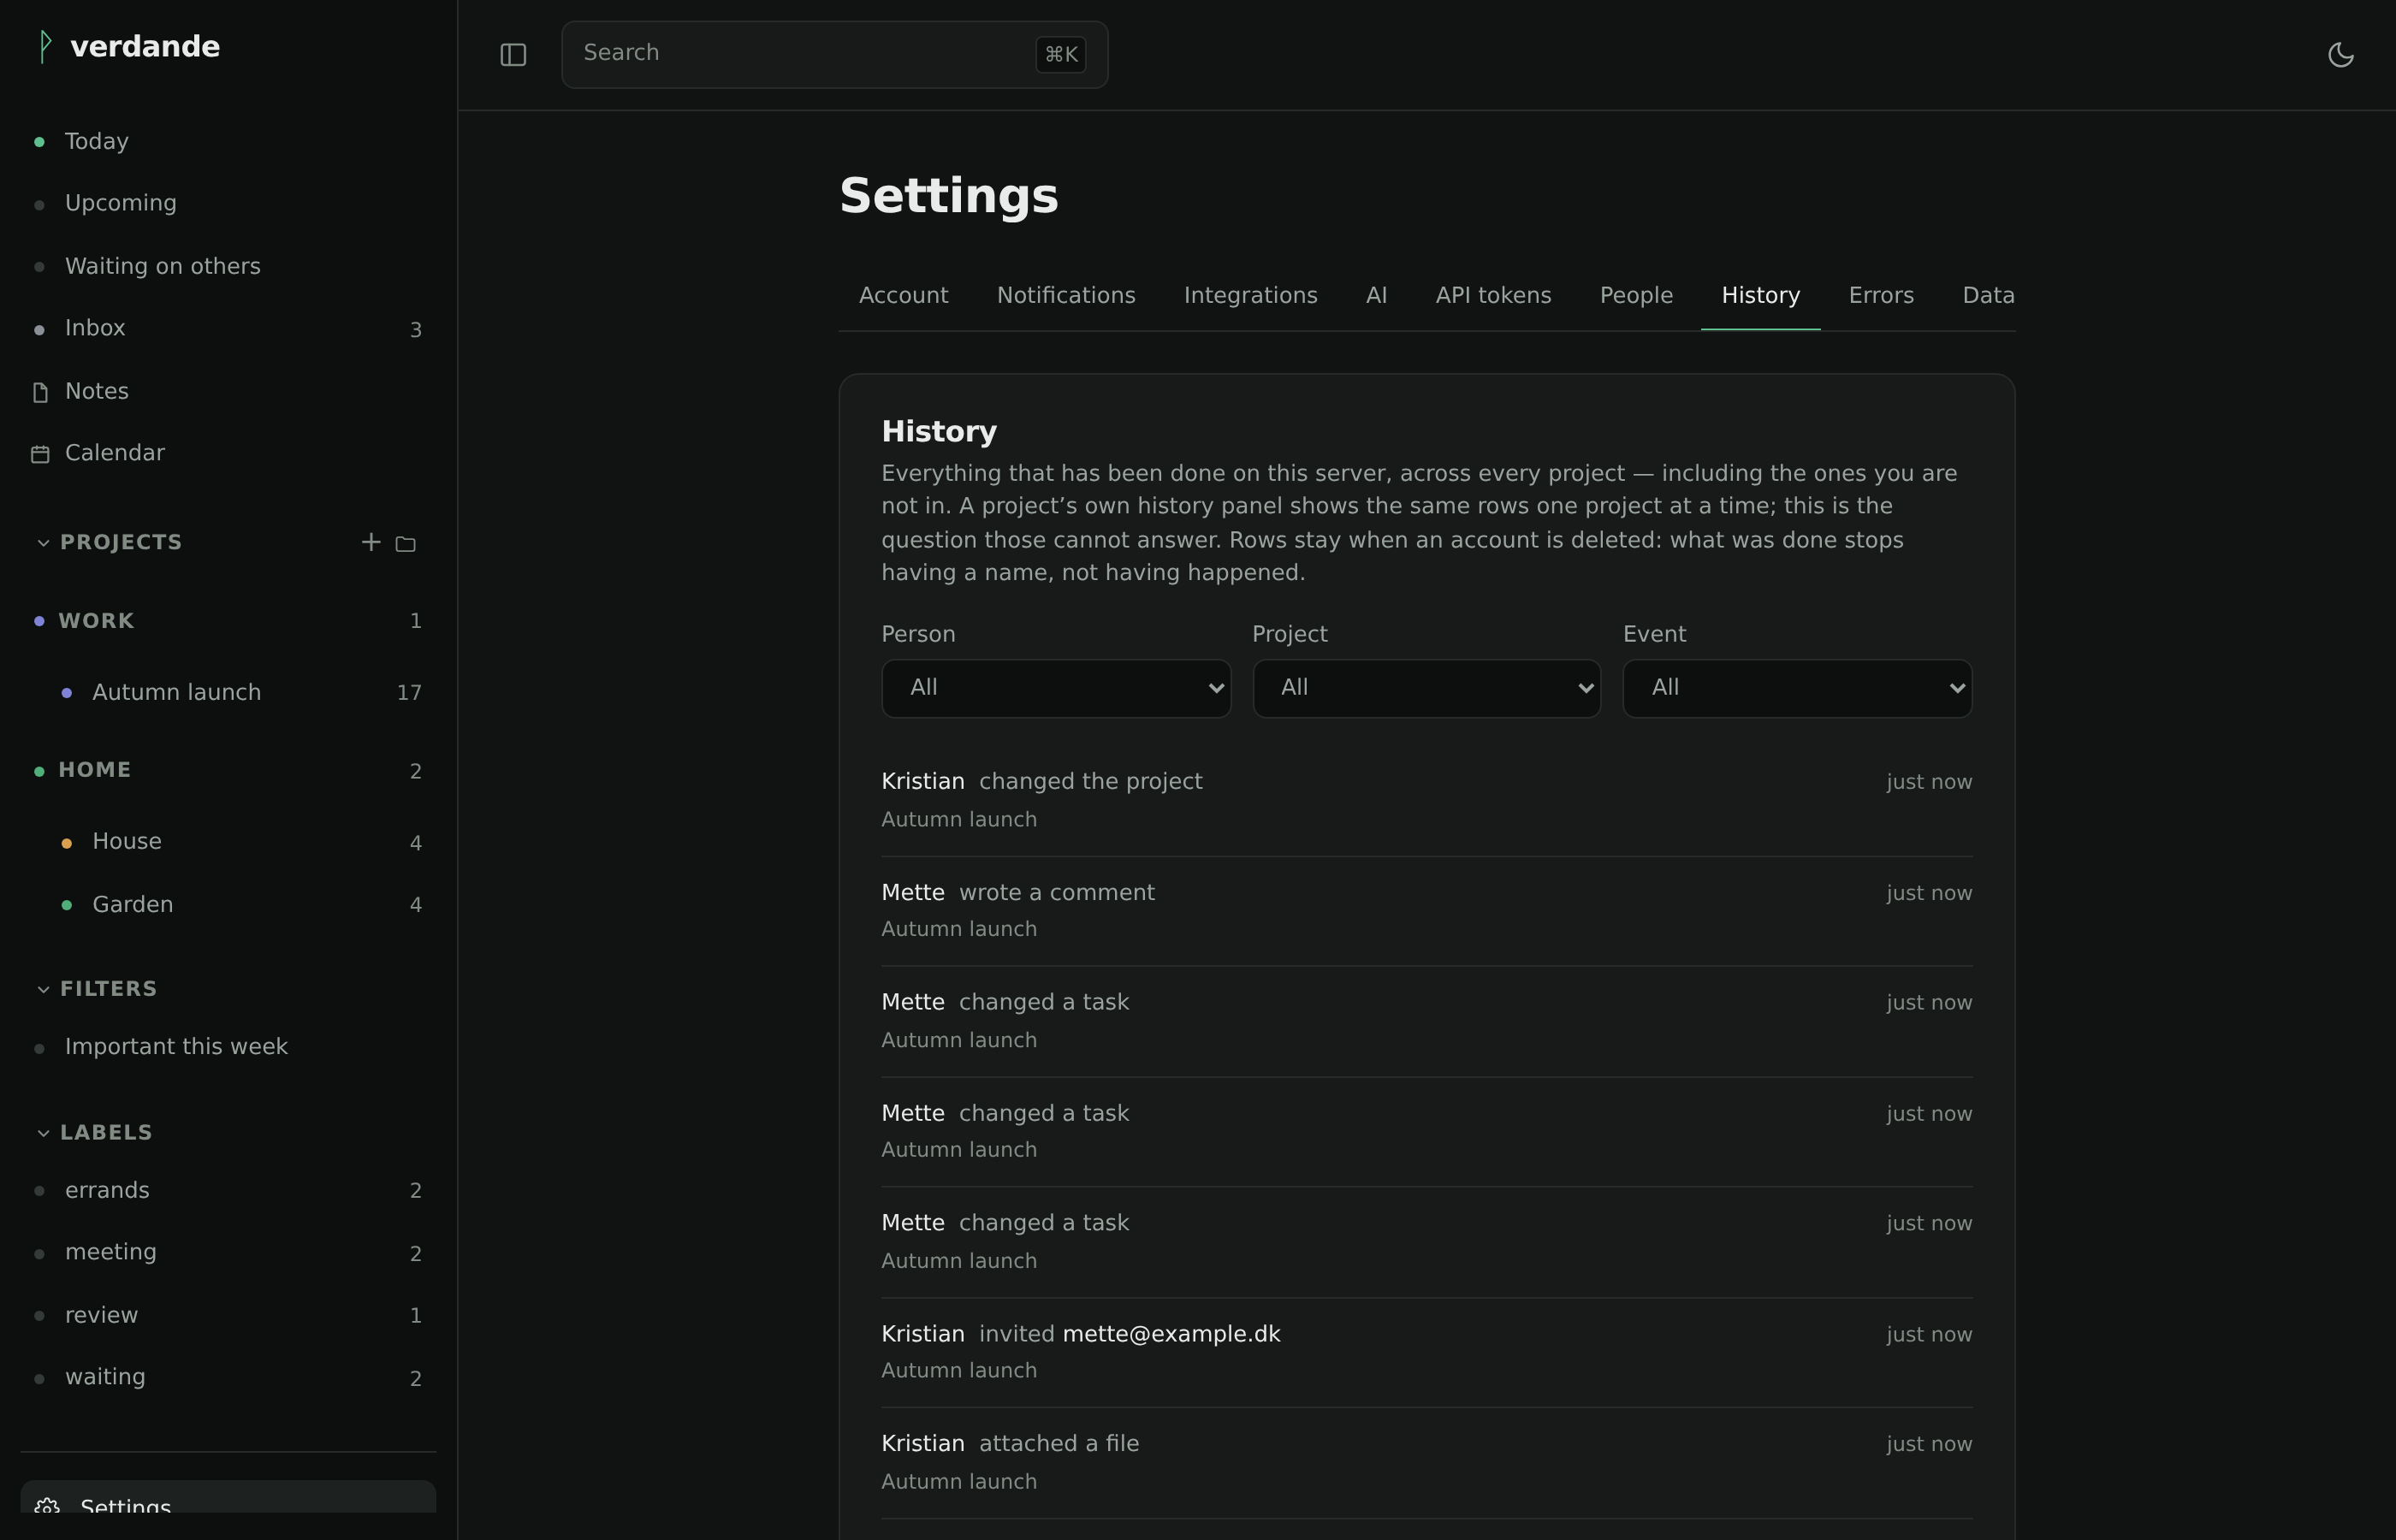This screenshot has height=1540, width=2396.
Task: Open the errands label
Action: (228, 1191)
